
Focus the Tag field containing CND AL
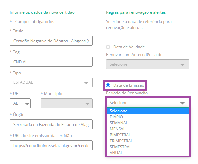coord(51,62)
